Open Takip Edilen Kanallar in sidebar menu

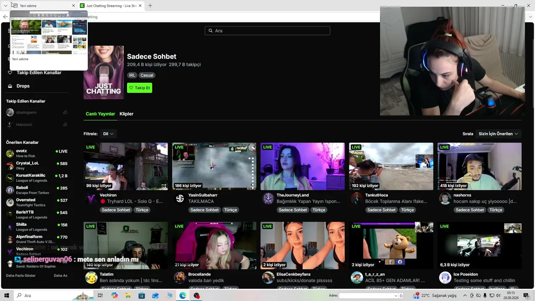click(39, 73)
